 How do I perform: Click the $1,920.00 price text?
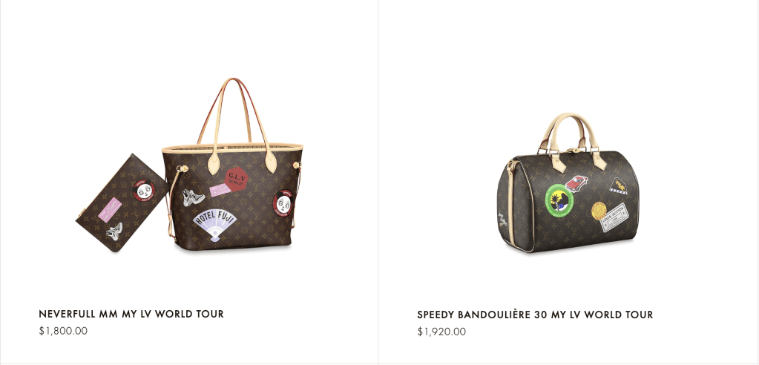click(x=441, y=332)
